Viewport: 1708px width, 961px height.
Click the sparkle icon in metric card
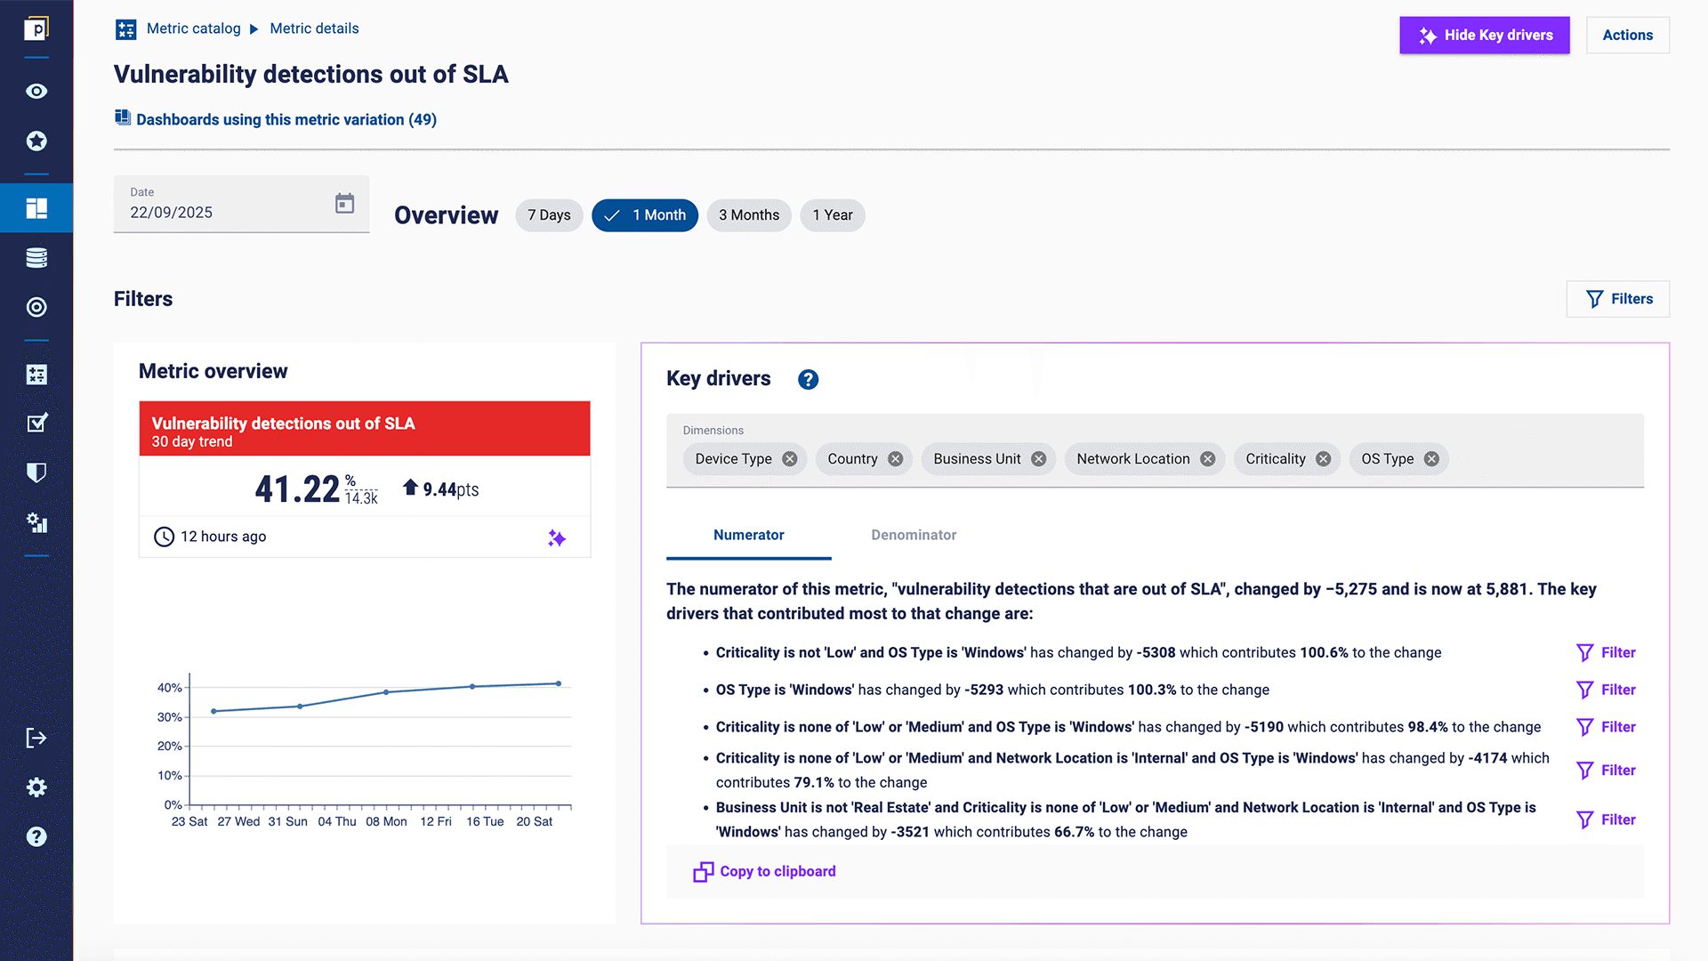coord(557,537)
